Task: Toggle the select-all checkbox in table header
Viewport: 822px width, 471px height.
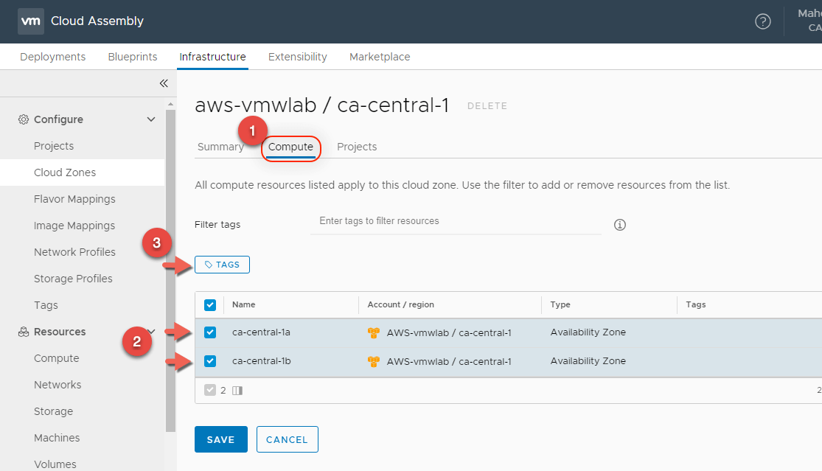Action: coord(210,305)
